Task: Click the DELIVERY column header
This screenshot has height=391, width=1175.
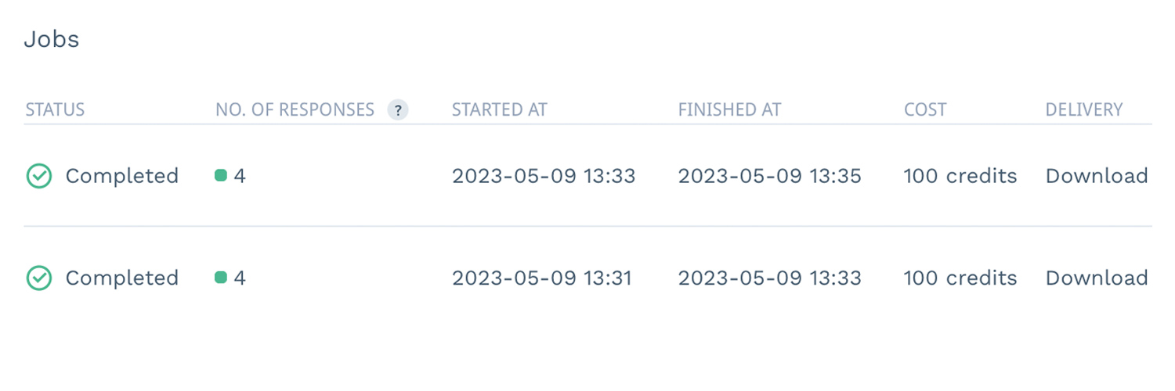Action: pyautogui.click(x=1084, y=110)
